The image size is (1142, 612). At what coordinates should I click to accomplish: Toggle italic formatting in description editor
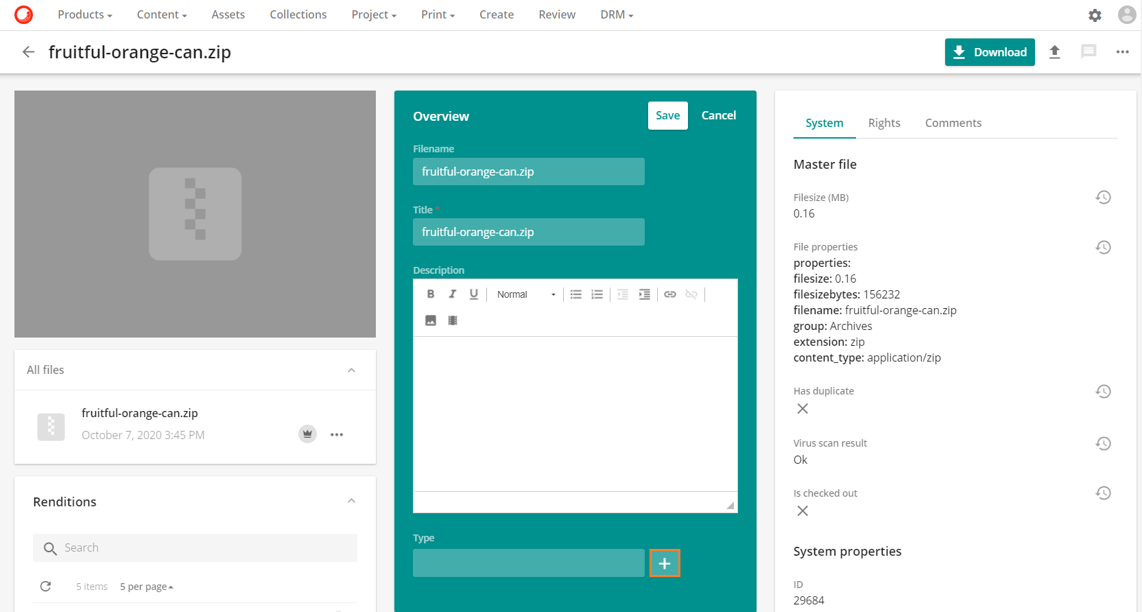(x=452, y=294)
